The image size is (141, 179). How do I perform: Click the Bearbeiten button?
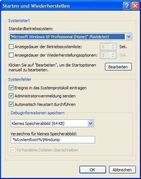pos(118,67)
